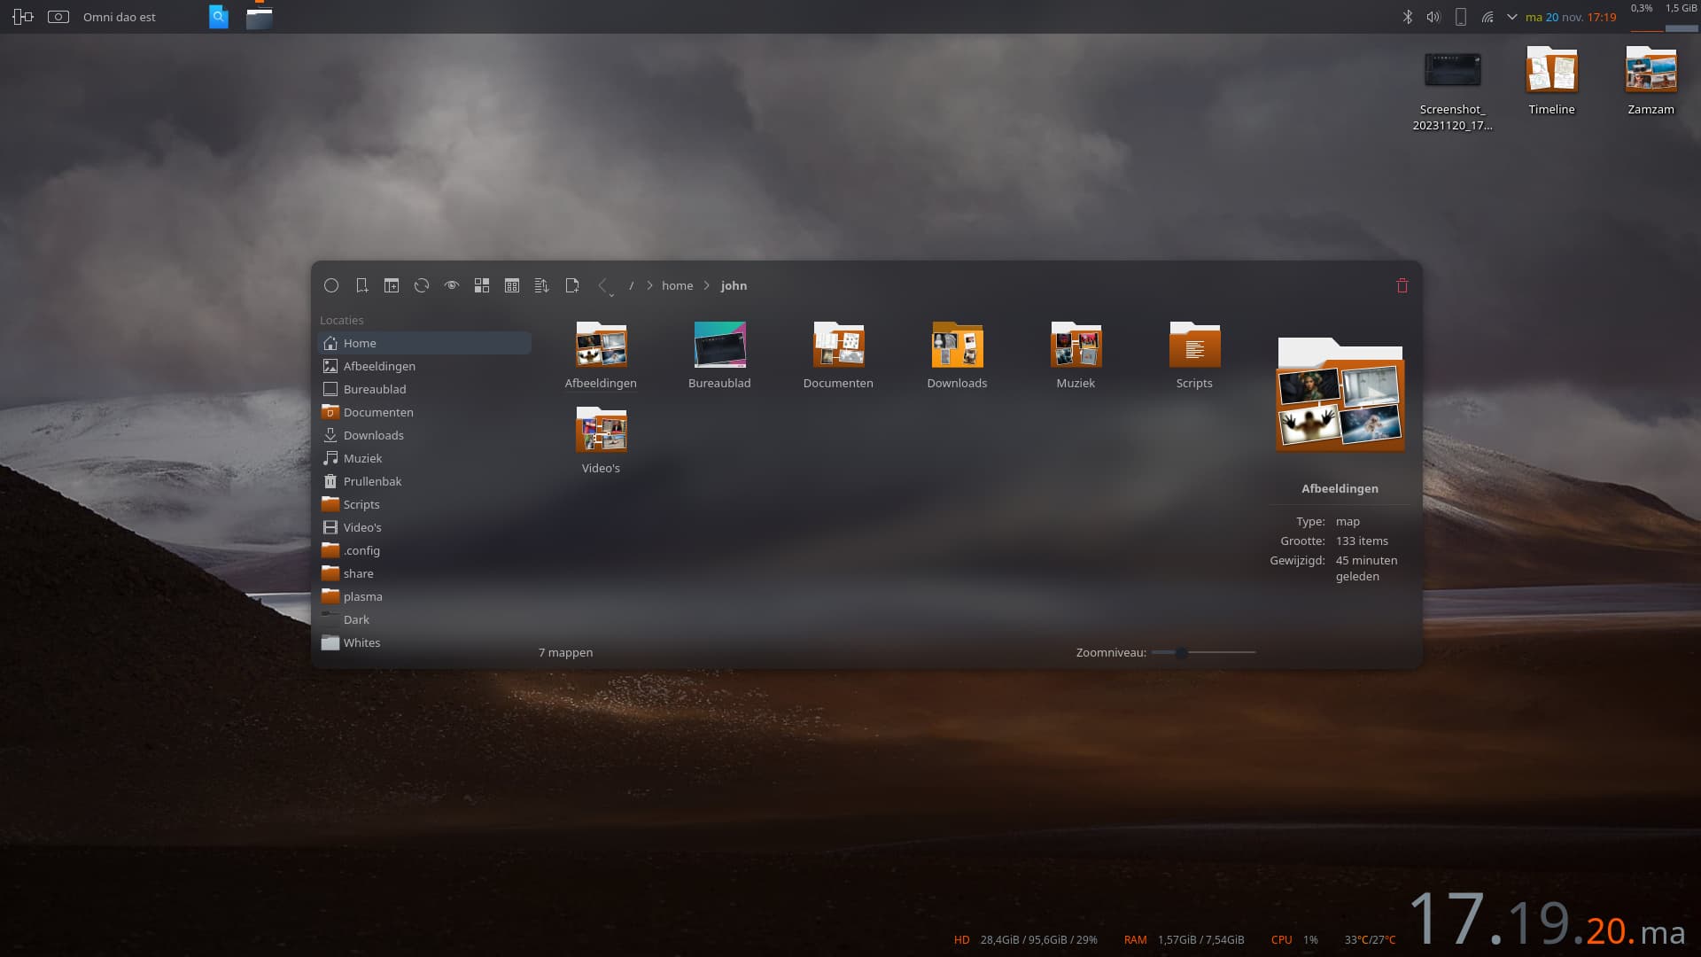Click the root slash in breadcrumb

click(x=632, y=285)
